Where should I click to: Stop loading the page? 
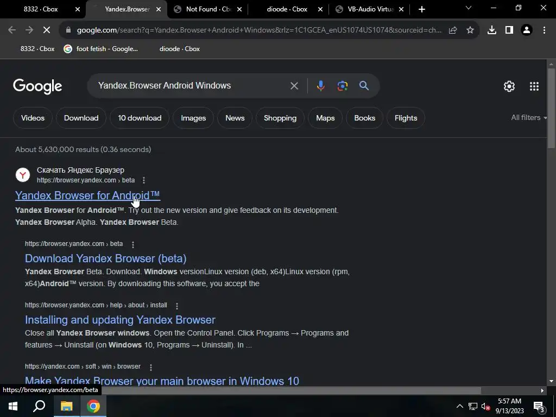click(47, 30)
